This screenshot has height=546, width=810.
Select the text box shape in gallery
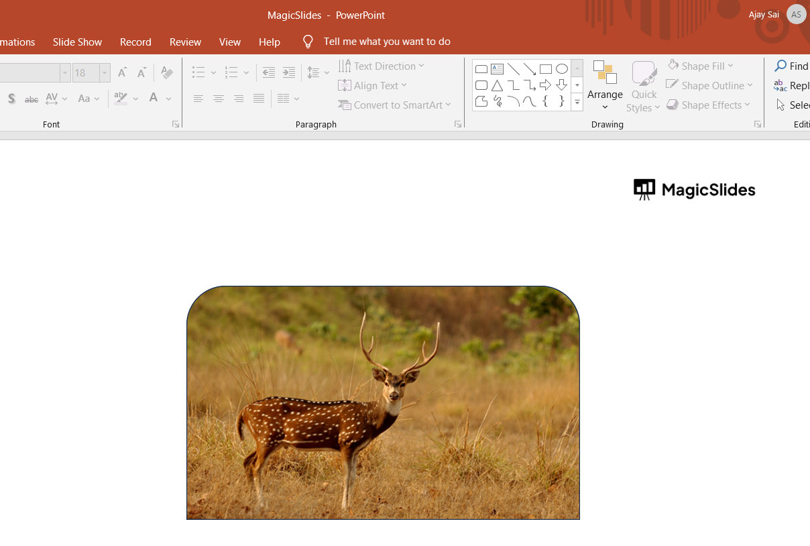(497, 69)
